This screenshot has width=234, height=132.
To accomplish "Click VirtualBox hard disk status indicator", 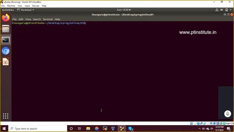I will coord(191,123).
